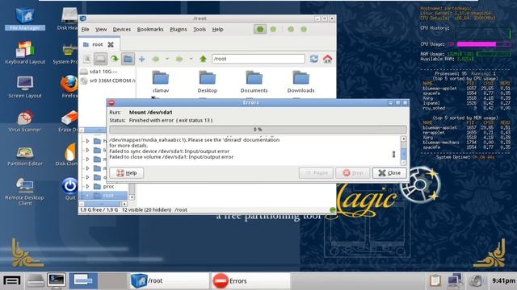Click the Quit power icon on desktop
The height and width of the screenshot is (290, 517).
coord(70,188)
